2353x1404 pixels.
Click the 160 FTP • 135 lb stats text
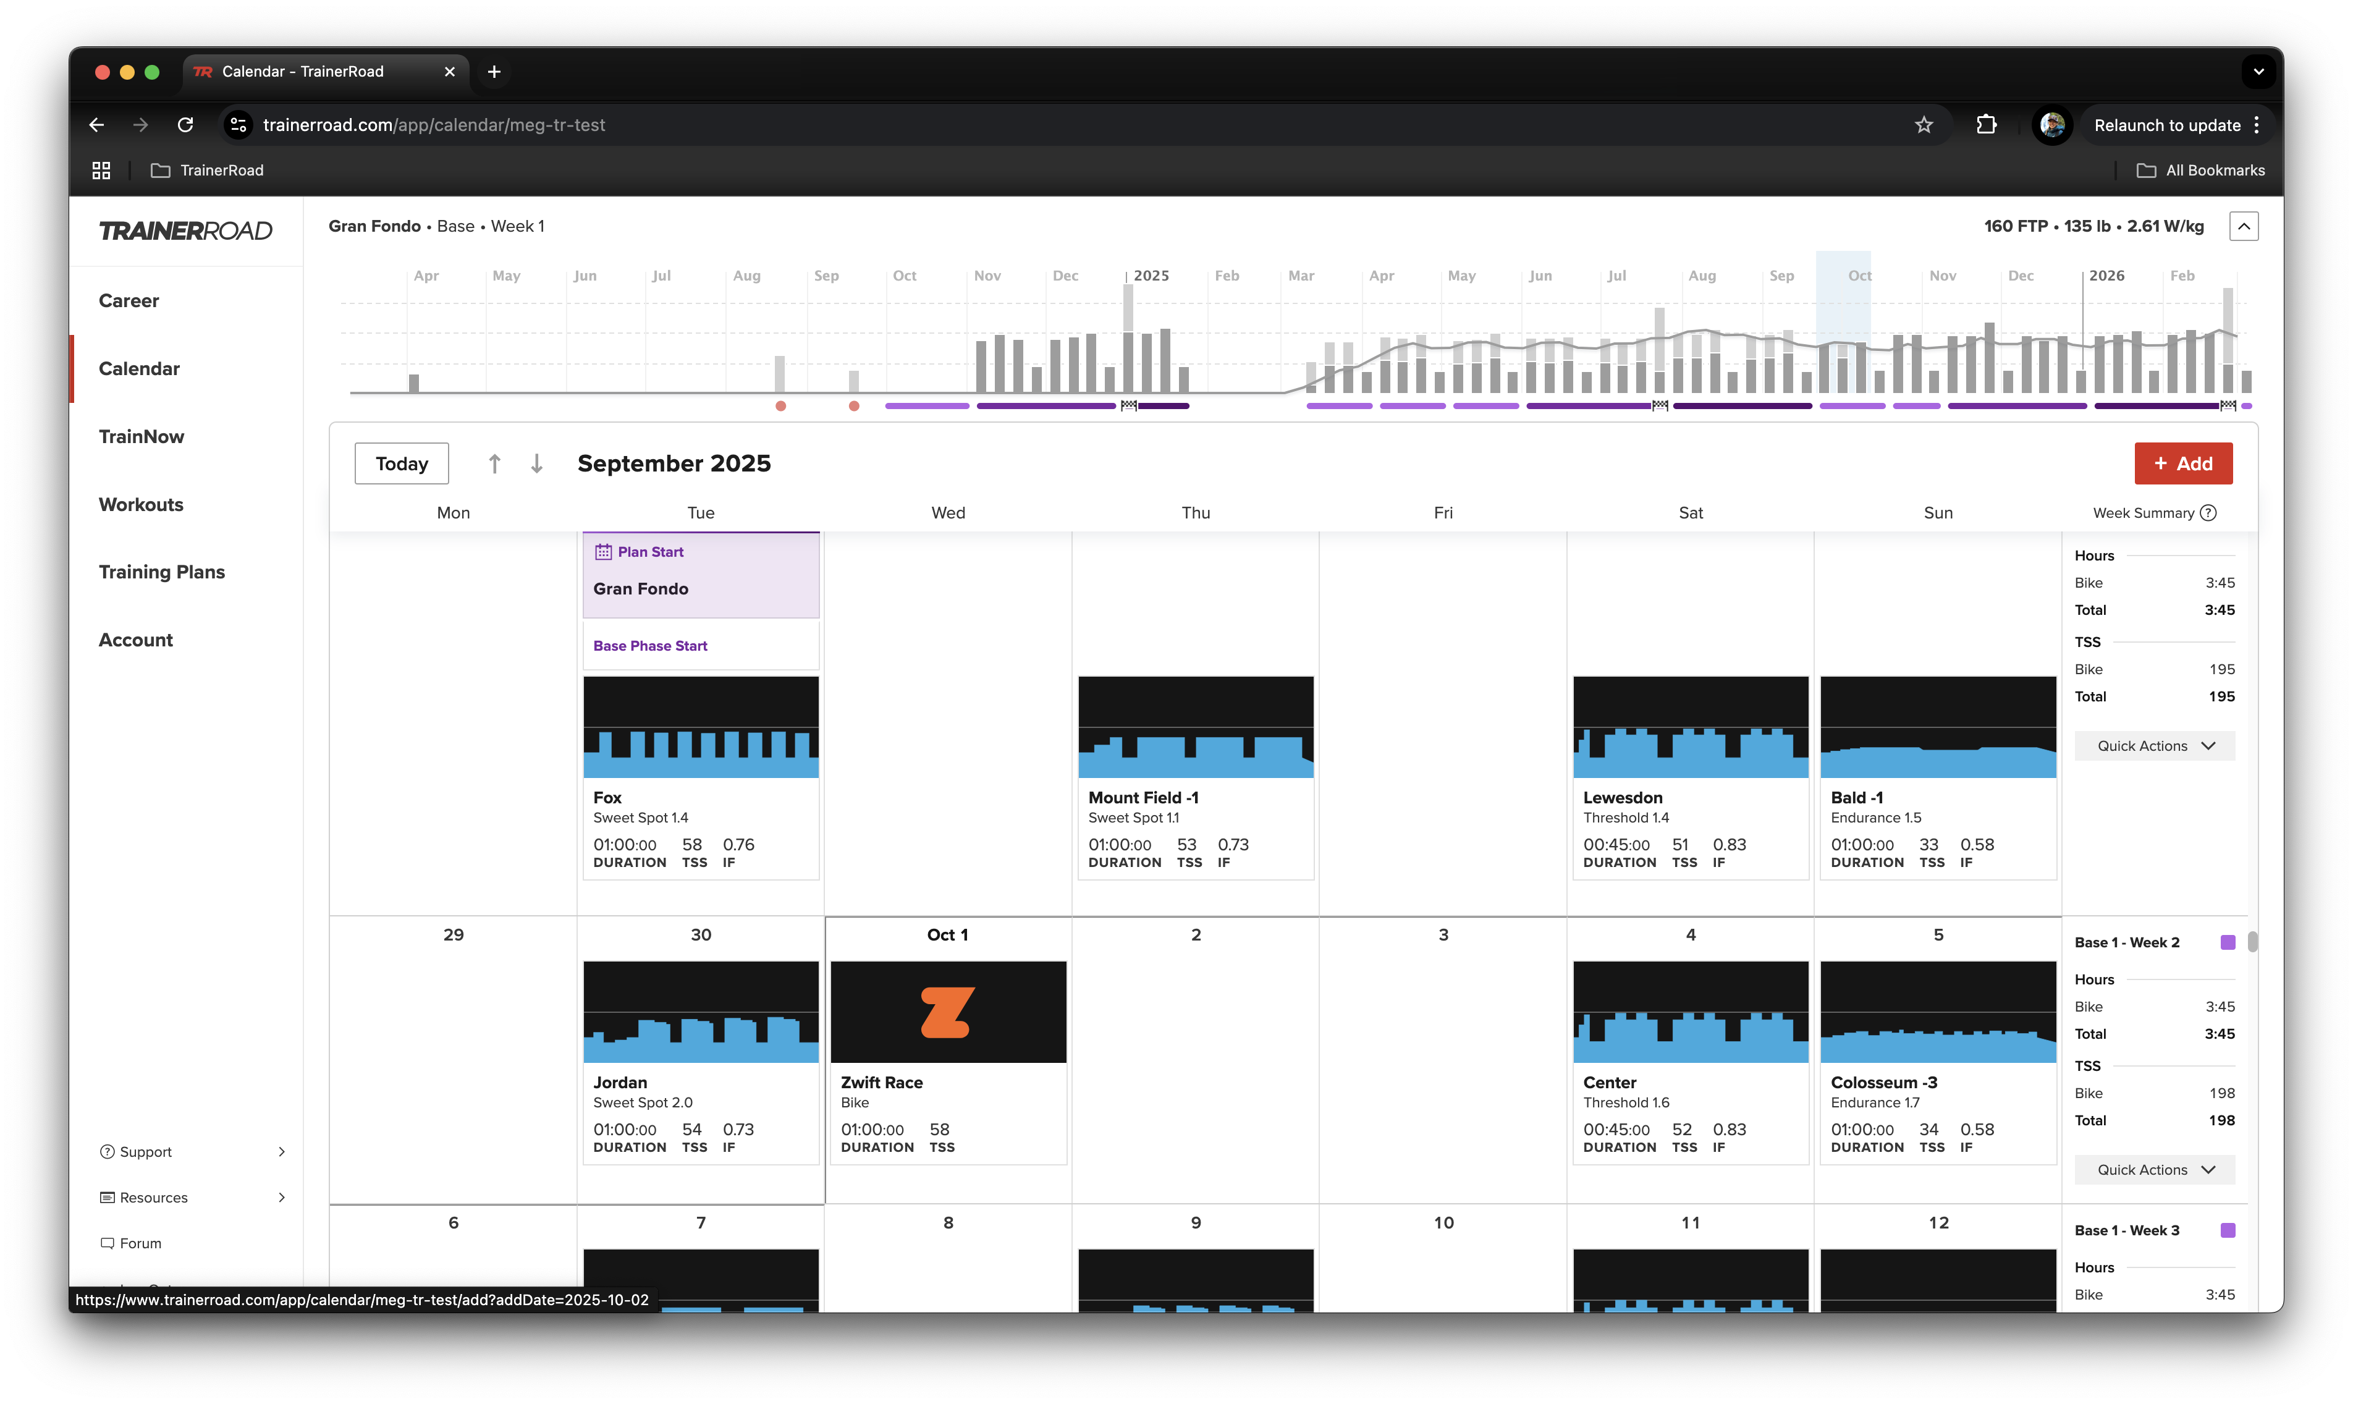[2094, 226]
